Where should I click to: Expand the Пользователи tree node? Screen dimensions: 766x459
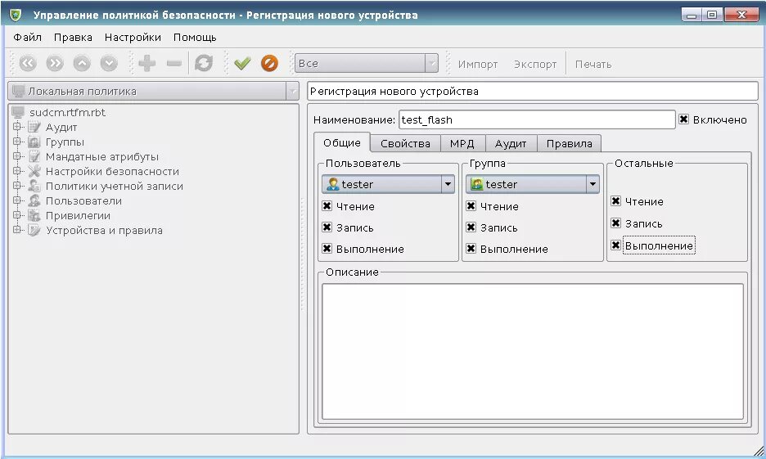click(16, 200)
